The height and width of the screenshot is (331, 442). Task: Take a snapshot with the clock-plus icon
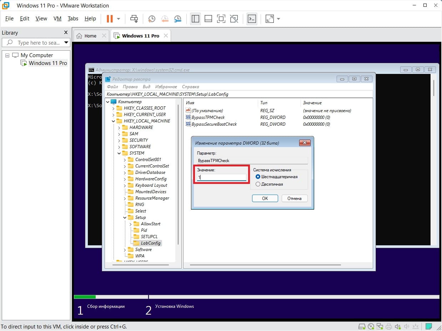(x=151, y=19)
